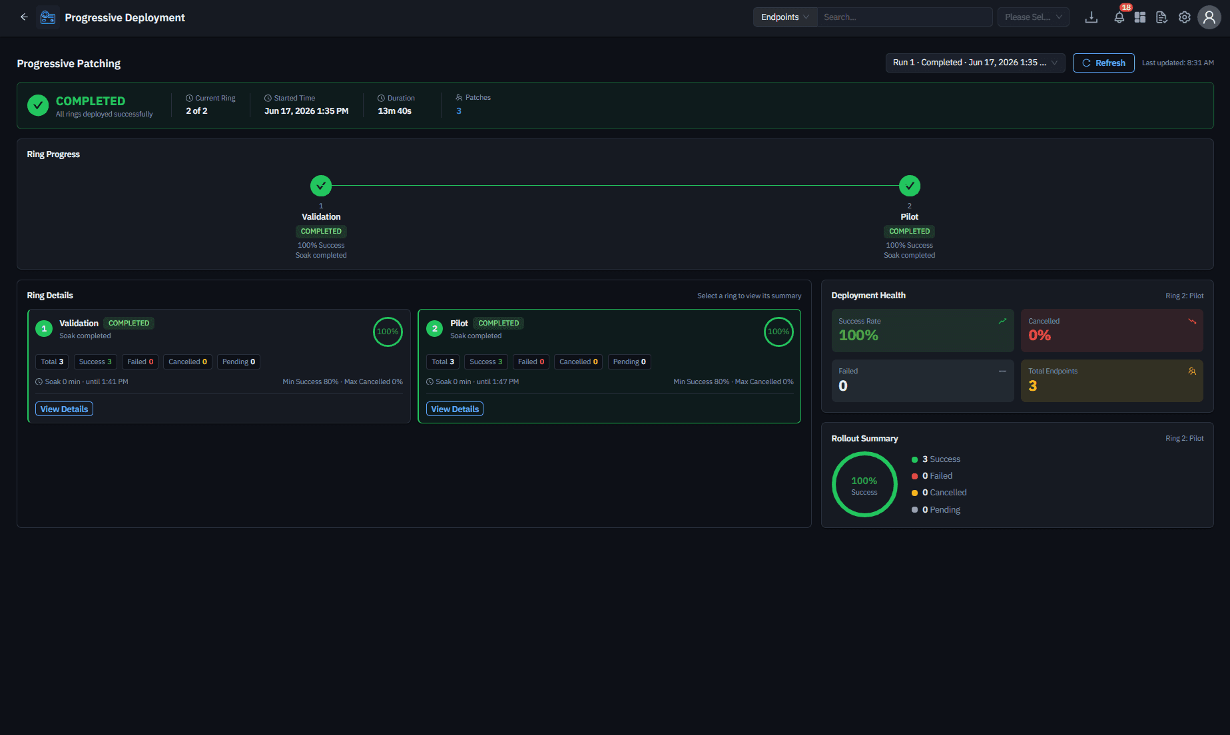Select the Pilot ring checkmark node
Image resolution: width=1230 pixels, height=735 pixels.
(x=910, y=186)
